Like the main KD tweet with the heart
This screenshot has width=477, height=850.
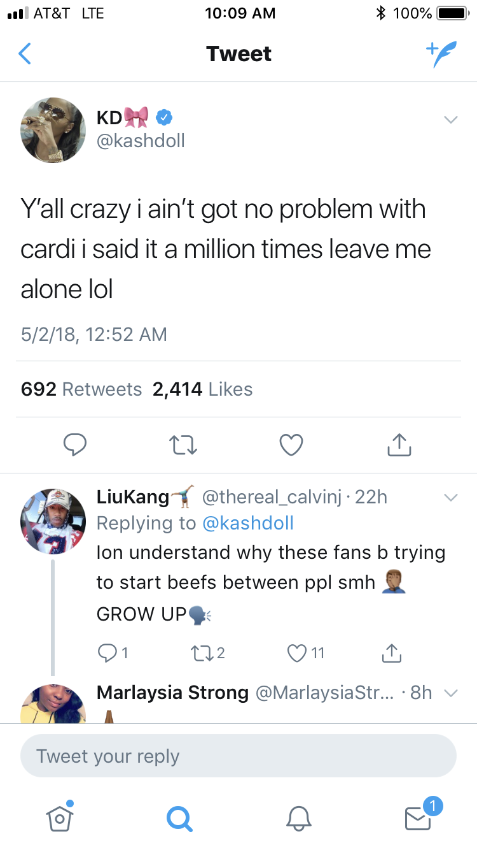pyautogui.click(x=291, y=445)
